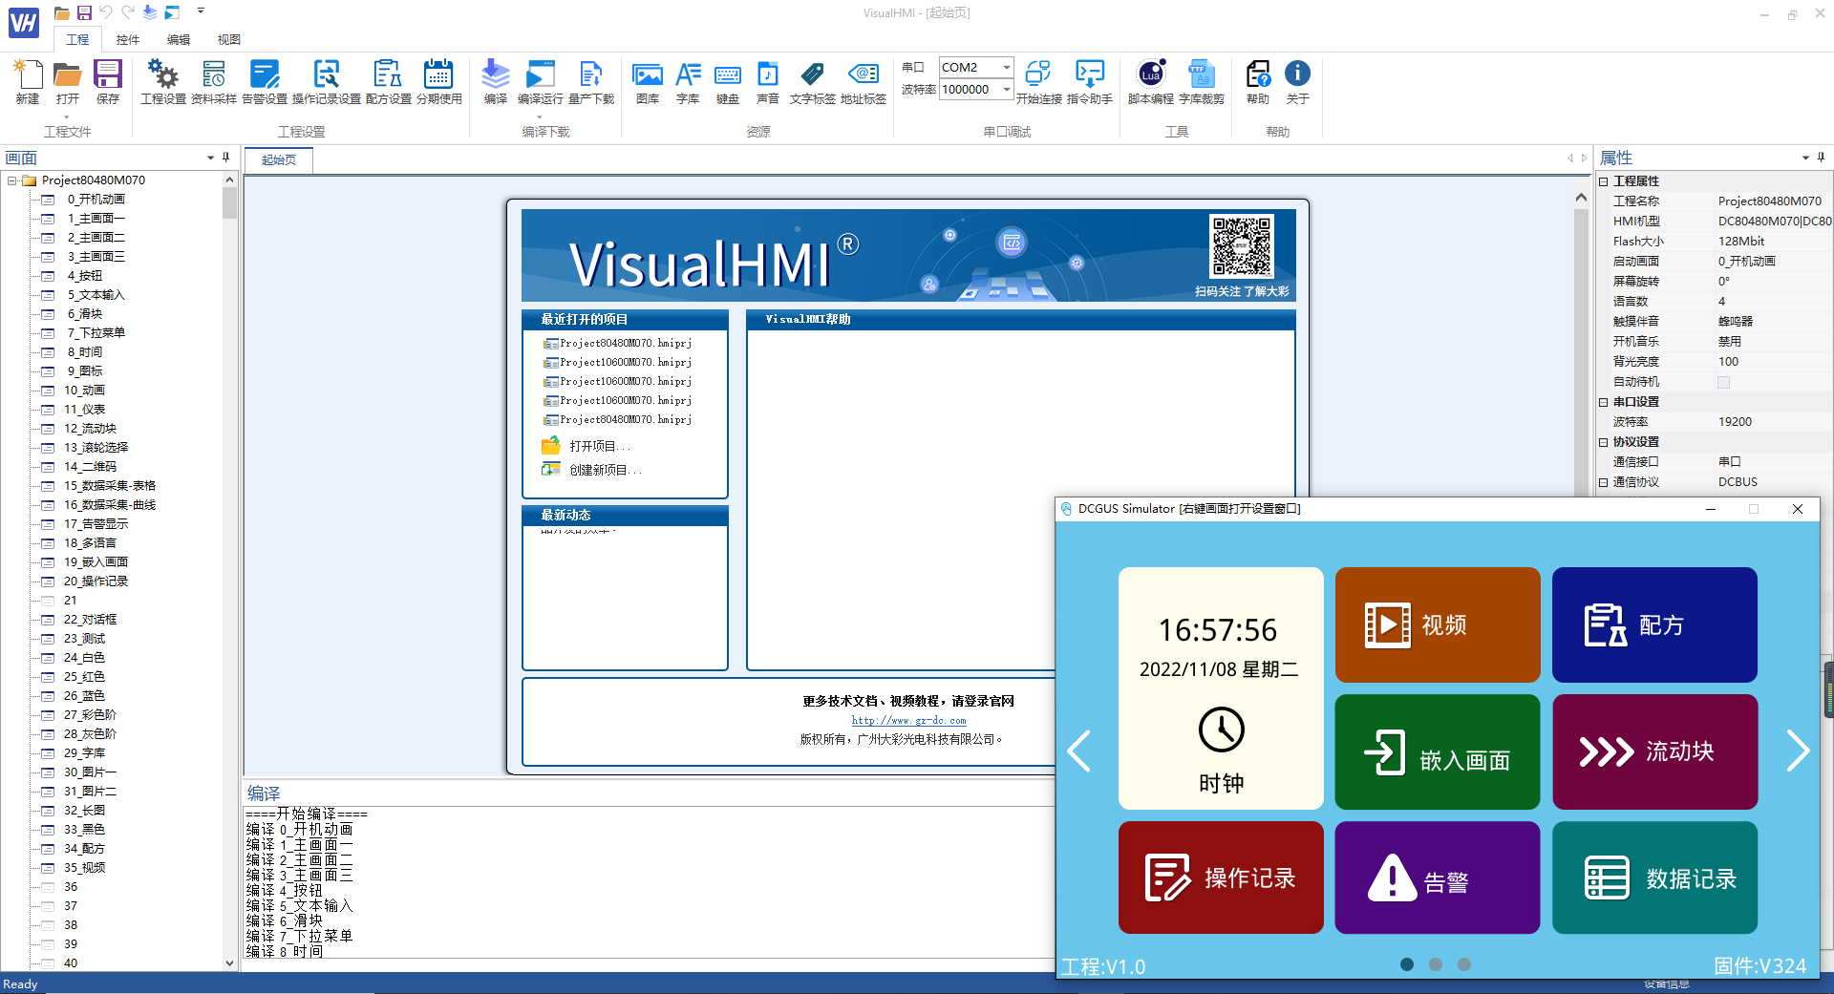This screenshot has height=994, width=1834.
Task: Select 14_二维码 in the screen tree
Action: click(90, 467)
